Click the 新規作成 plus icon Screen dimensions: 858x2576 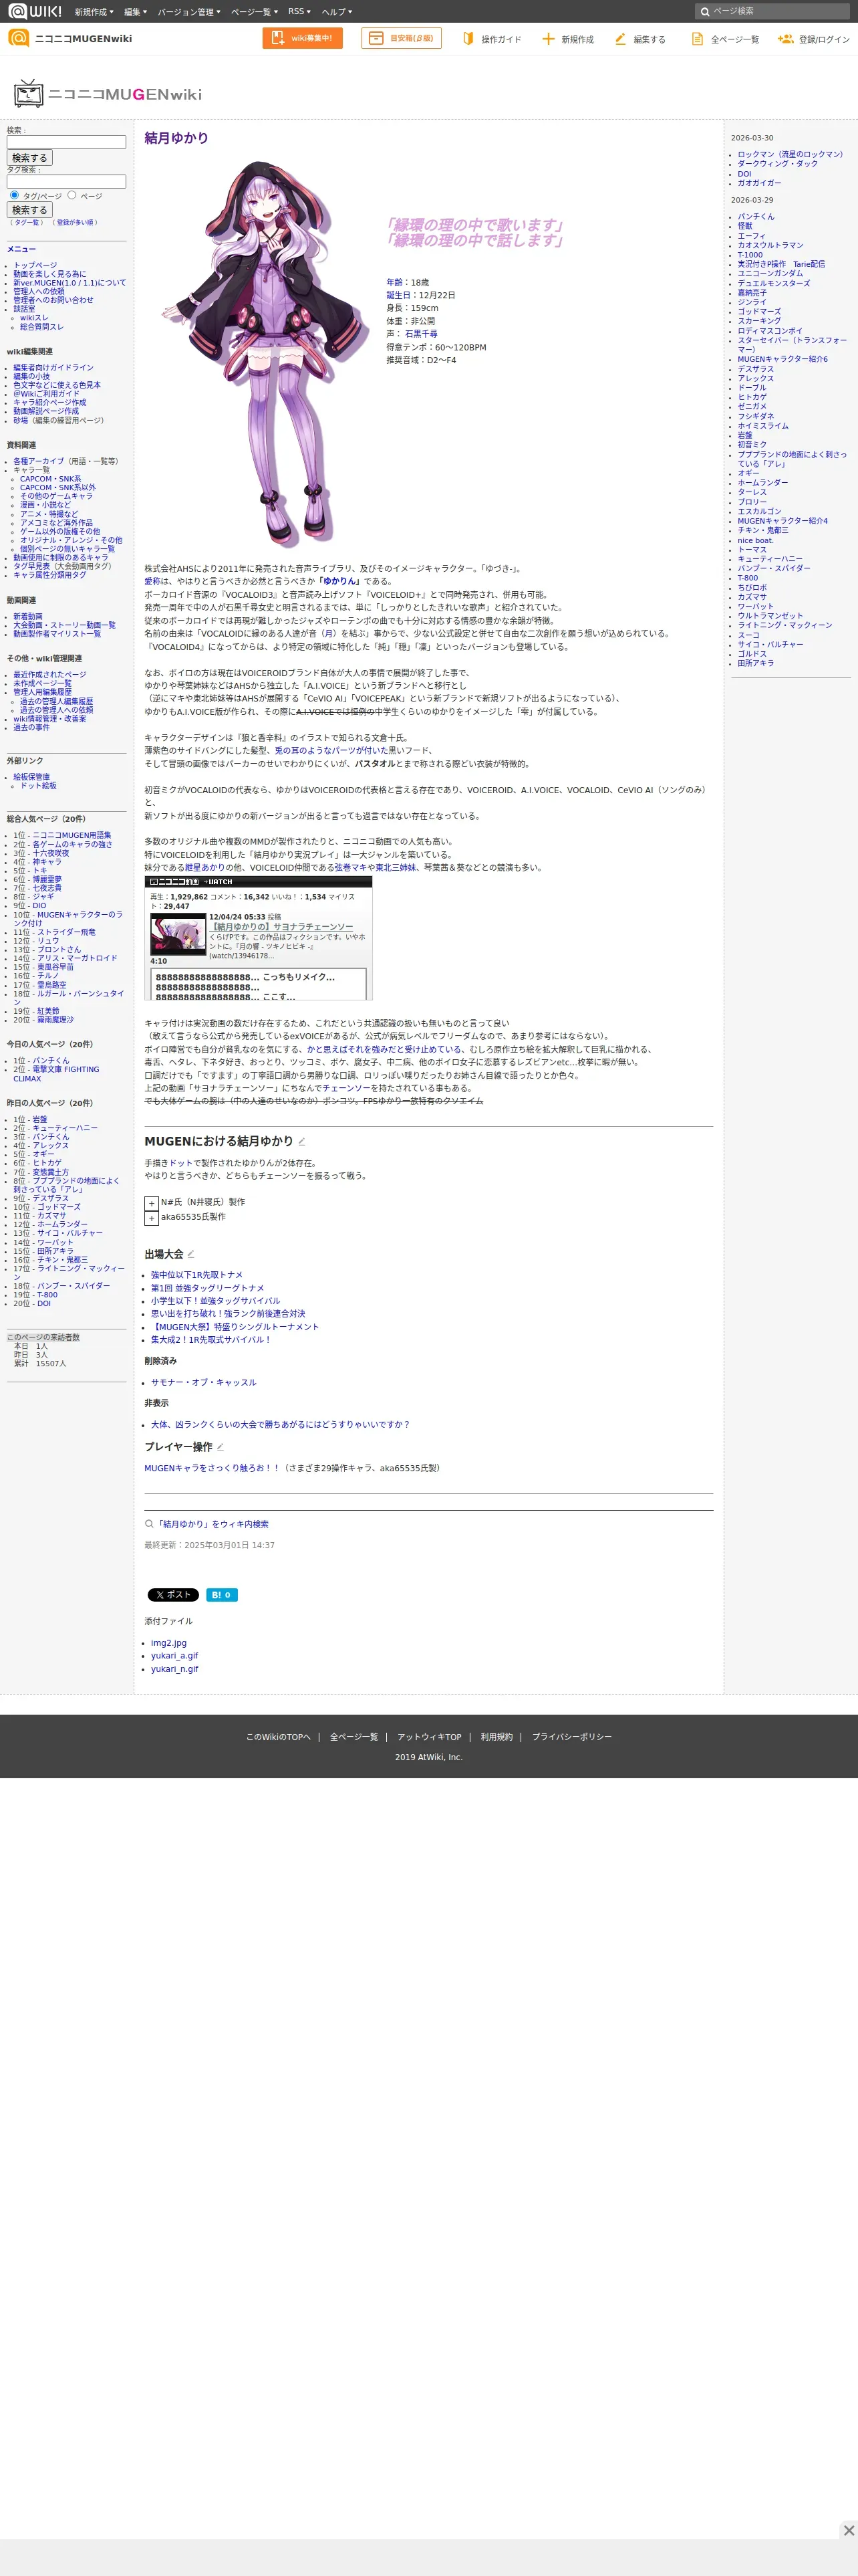pos(547,38)
